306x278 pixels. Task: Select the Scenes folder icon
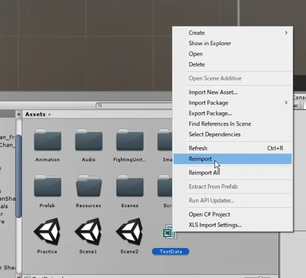tap(130, 186)
